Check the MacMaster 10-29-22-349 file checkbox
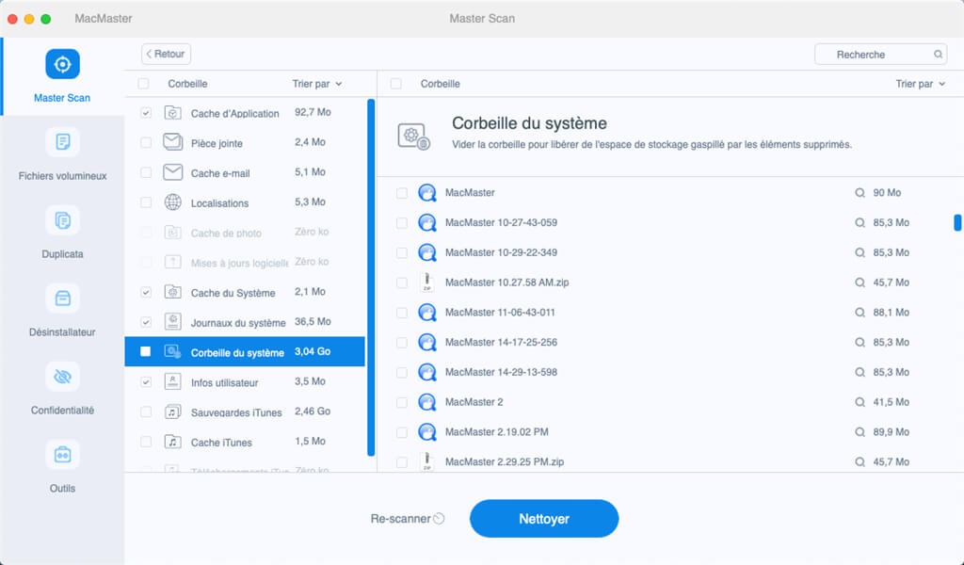This screenshot has height=565, width=964. click(401, 252)
